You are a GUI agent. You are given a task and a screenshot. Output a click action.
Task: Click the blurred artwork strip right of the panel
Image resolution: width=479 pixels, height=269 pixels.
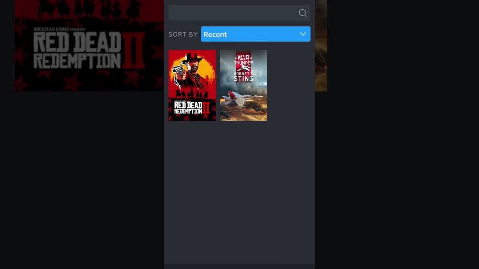(321, 46)
